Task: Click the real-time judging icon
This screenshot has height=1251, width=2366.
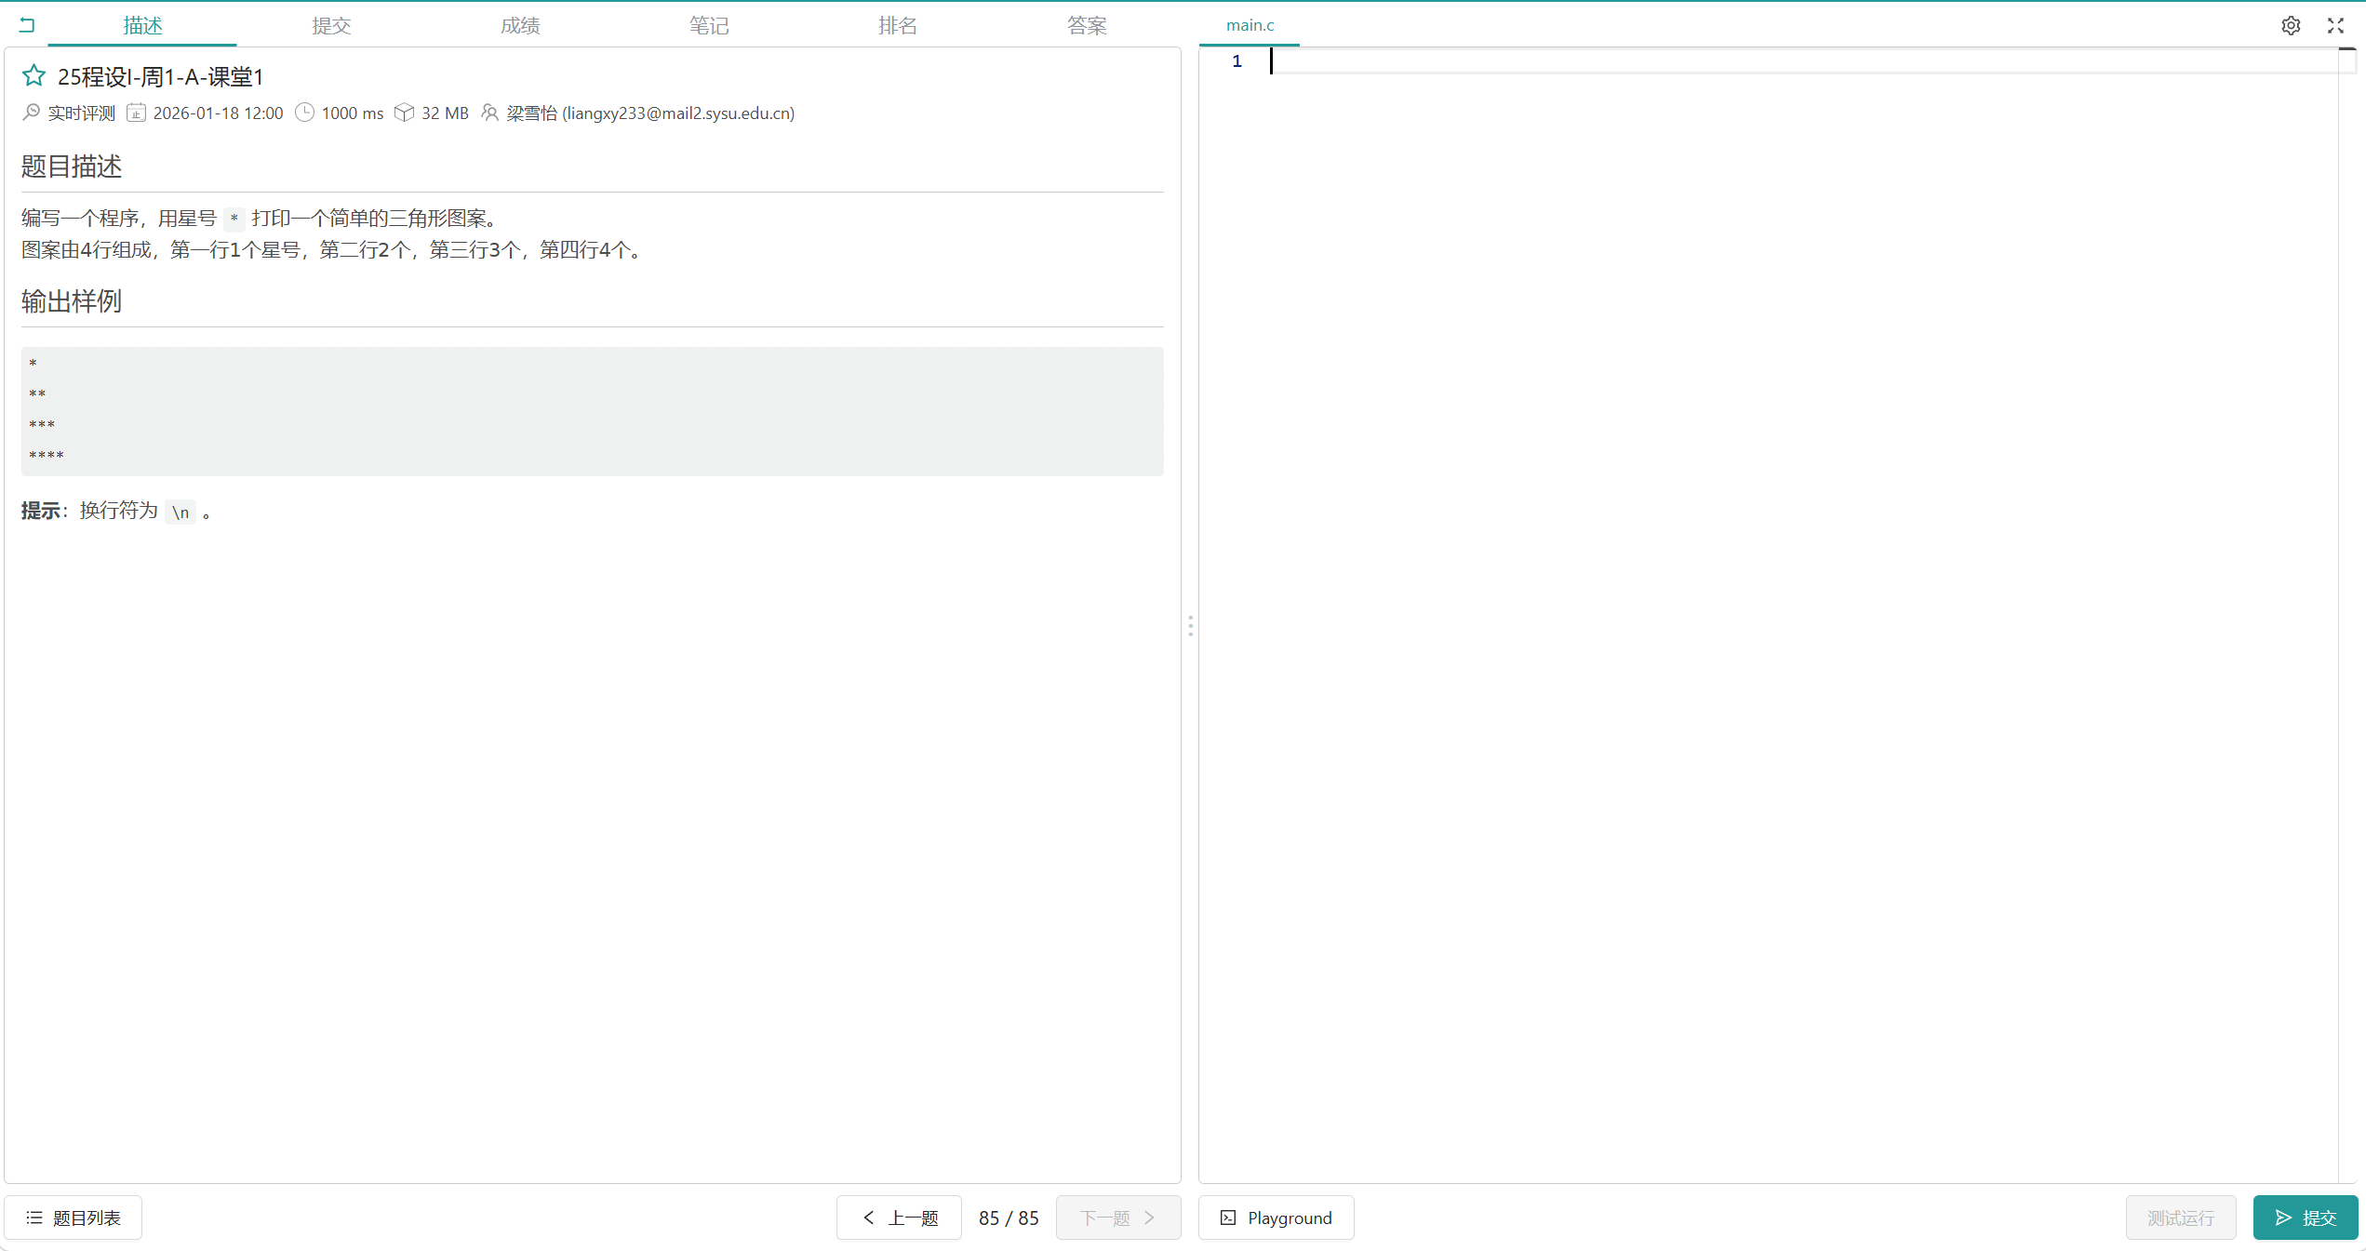Action: point(32,113)
